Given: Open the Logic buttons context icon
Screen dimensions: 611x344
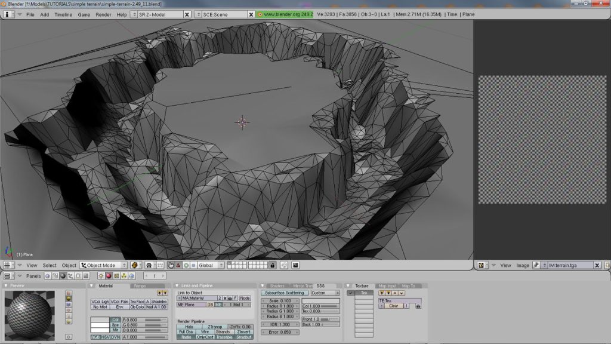Looking at the screenshot, I should [47, 275].
